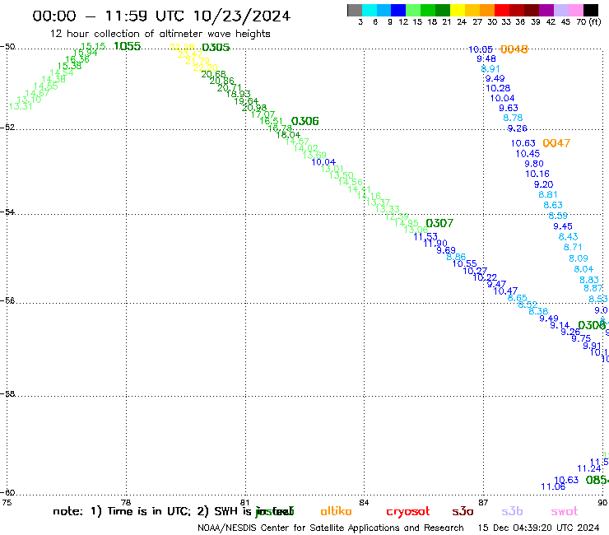Click the orange 0048 altika time label
Viewport: 609px width, 535px height.
coord(514,49)
